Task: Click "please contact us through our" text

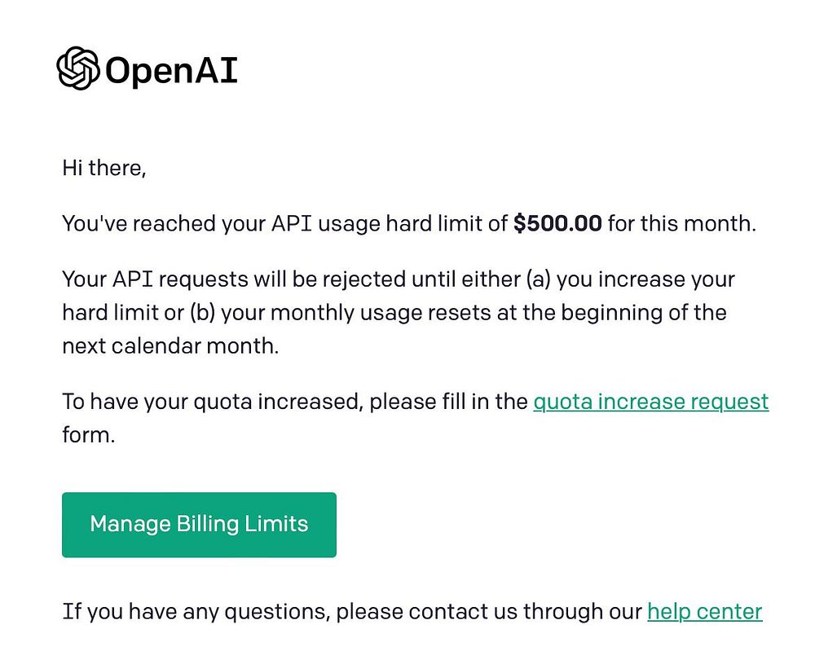Action: 489,612
